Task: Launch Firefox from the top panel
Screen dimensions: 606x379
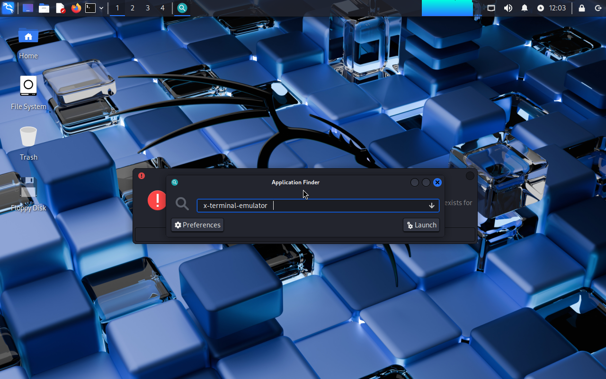Action: (76, 8)
